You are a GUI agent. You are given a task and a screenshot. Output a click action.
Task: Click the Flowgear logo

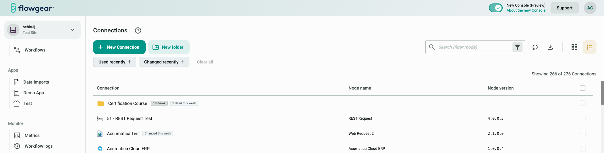32,8
